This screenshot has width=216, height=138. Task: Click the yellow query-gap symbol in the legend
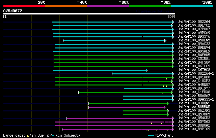click(28, 136)
